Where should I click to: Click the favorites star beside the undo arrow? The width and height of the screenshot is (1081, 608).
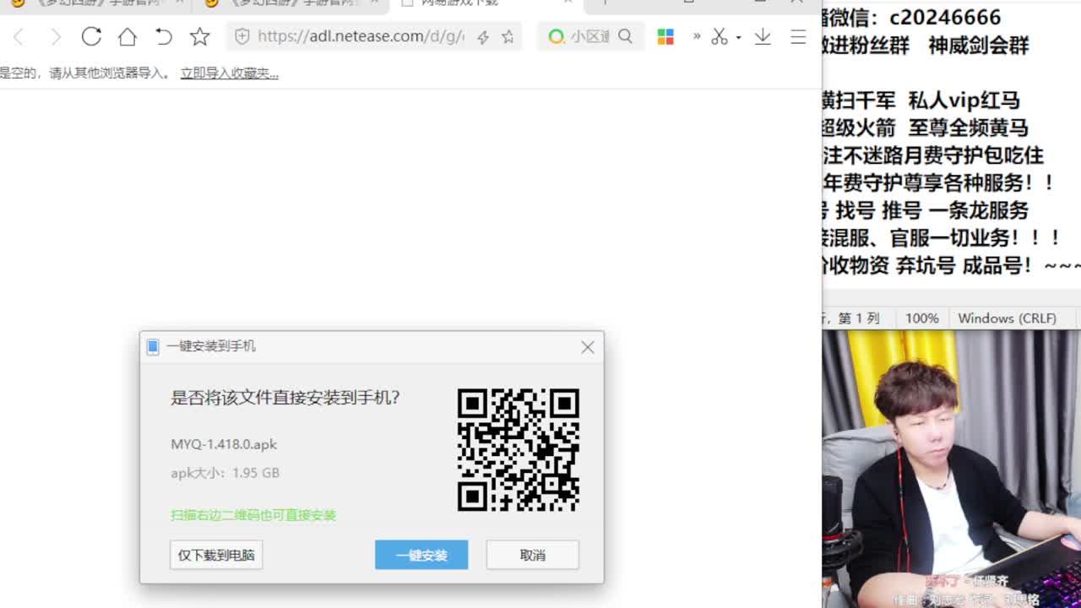click(199, 36)
